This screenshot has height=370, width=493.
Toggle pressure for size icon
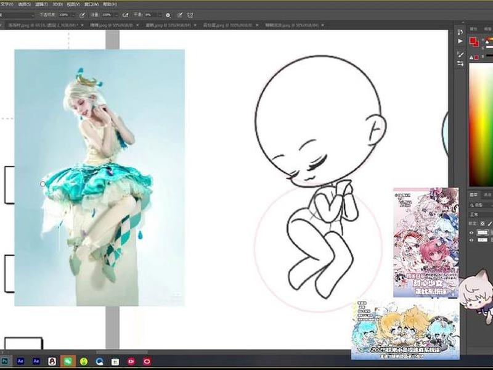click(180, 15)
